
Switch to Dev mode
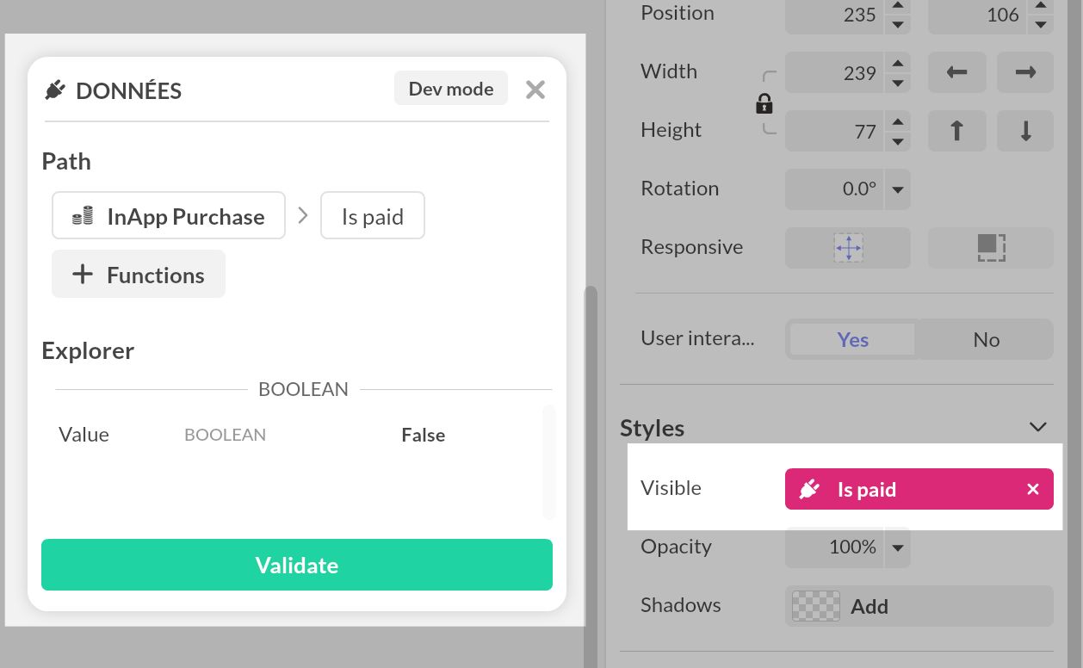click(x=450, y=88)
